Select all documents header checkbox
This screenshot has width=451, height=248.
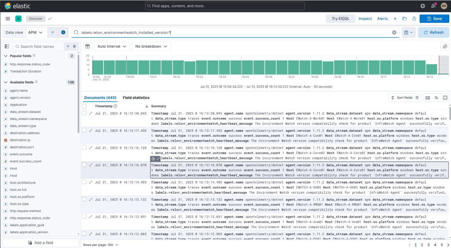tap(84, 106)
